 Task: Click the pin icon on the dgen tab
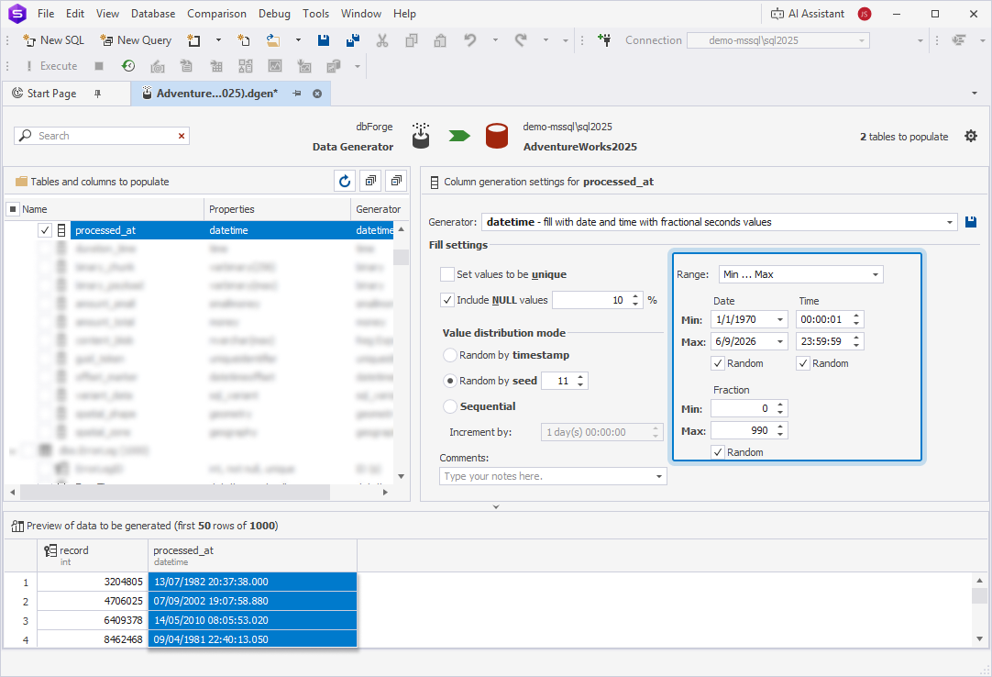coord(297,93)
